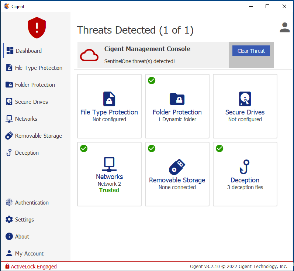
Task: Click the Removable Storage tile's USB drive icon
Action: click(x=177, y=167)
